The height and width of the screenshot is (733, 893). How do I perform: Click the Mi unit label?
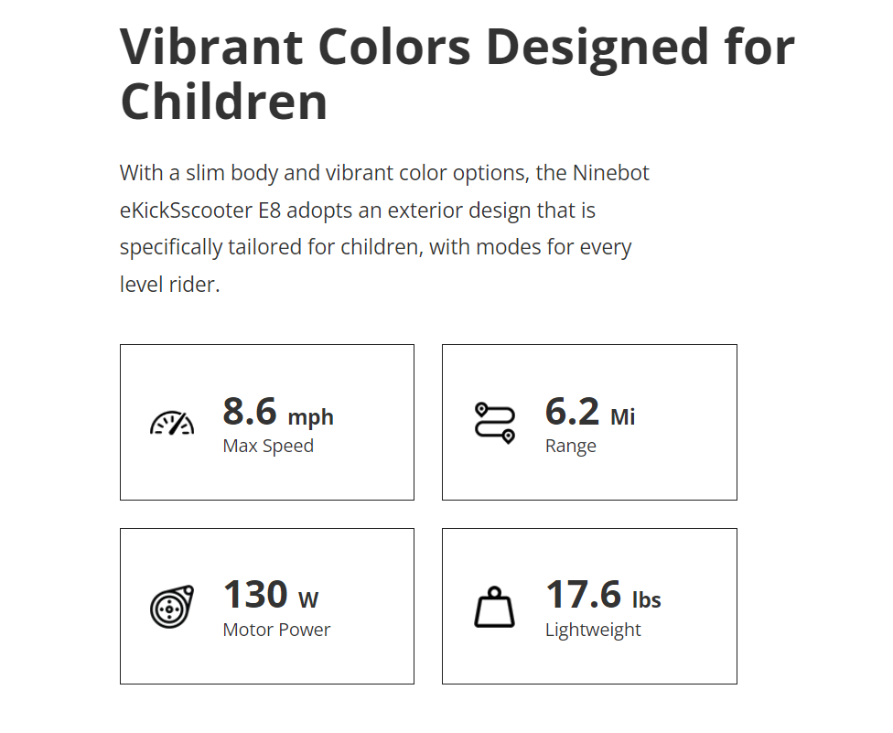[x=622, y=418]
